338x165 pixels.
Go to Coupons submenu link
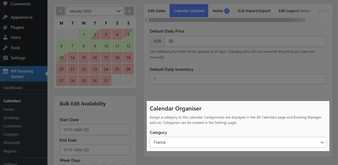pos(11,134)
